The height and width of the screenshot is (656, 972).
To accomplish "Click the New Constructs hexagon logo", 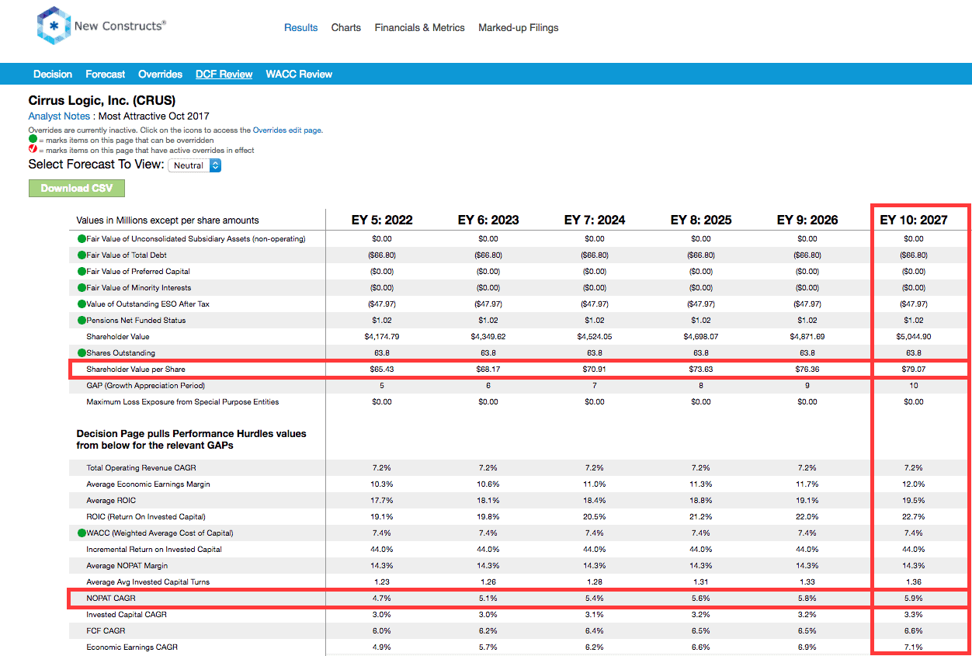I will (54, 26).
